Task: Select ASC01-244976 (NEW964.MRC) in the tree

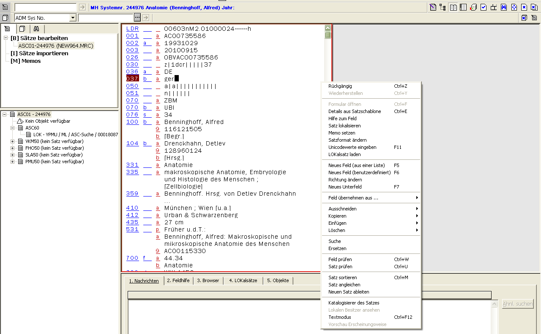Action: (x=56, y=46)
